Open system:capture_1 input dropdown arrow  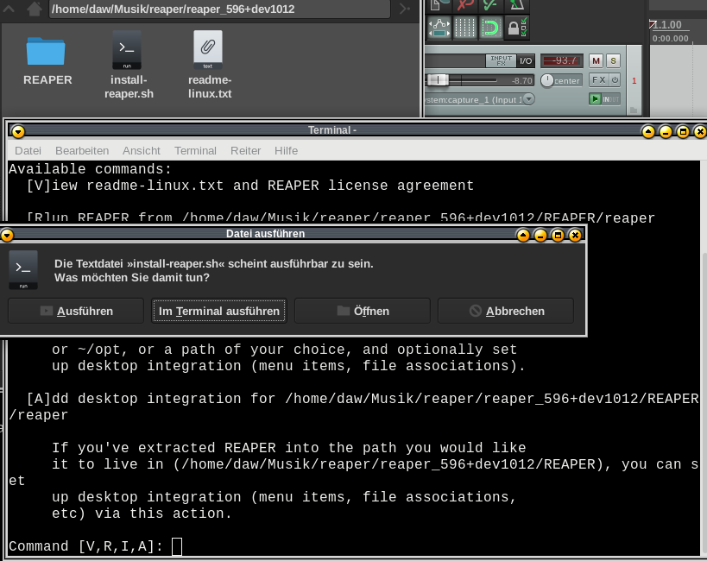(528, 99)
